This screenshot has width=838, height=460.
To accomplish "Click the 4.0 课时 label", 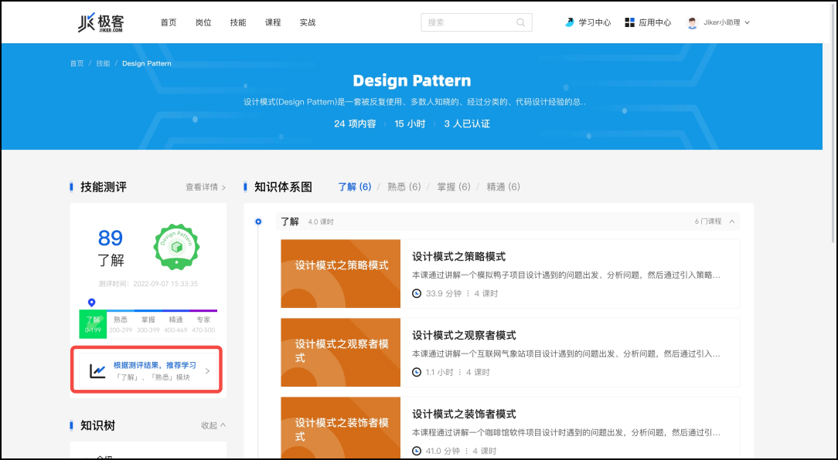I will [x=321, y=222].
